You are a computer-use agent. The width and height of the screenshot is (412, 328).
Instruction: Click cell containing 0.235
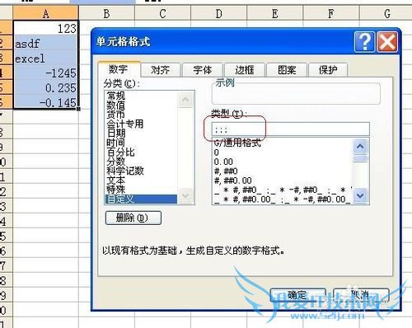pos(45,87)
